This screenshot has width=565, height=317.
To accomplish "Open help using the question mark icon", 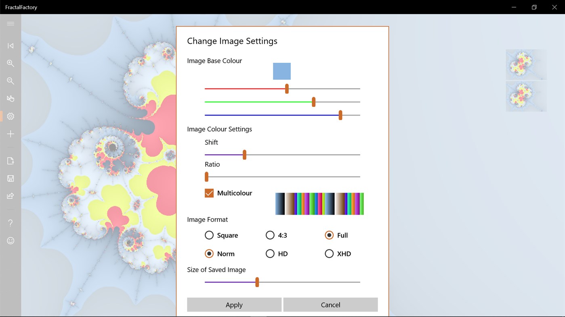I will click(11, 223).
